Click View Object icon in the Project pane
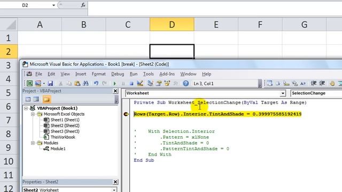Image resolution: width=342 pixels, height=192 pixels. tap(36, 99)
